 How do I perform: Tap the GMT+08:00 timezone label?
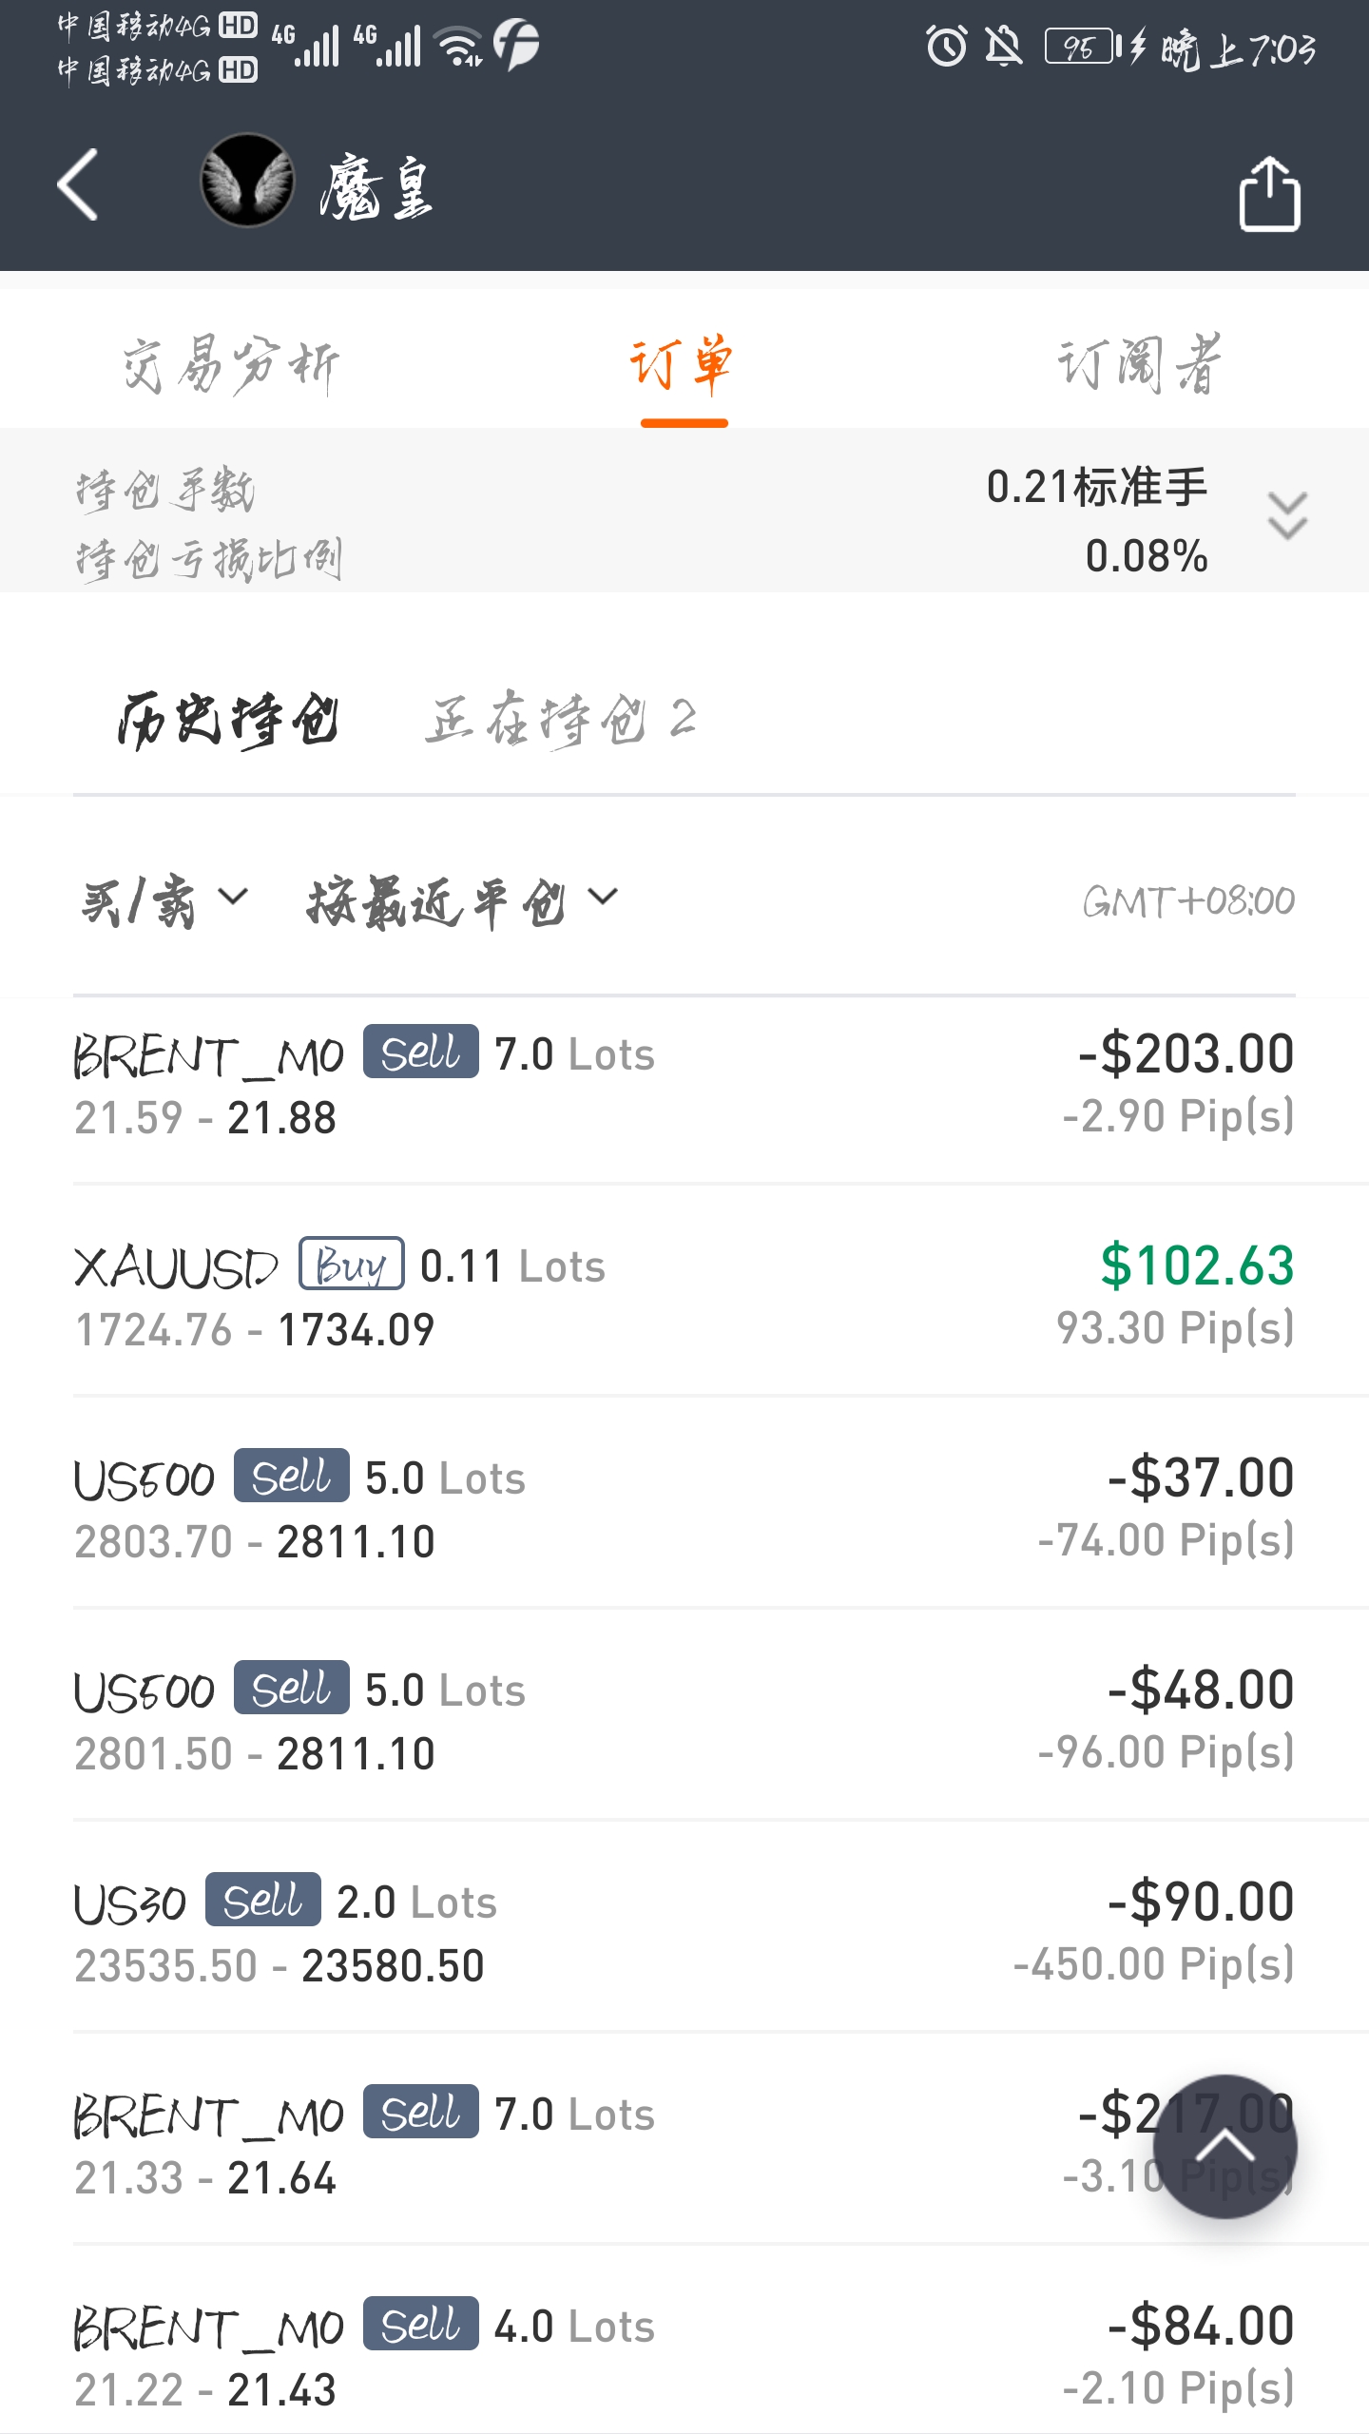pos(1188,901)
